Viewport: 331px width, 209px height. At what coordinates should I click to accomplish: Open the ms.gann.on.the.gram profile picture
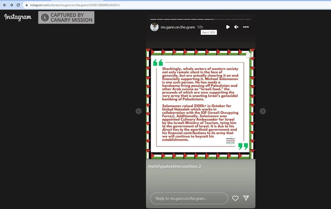pos(154,27)
